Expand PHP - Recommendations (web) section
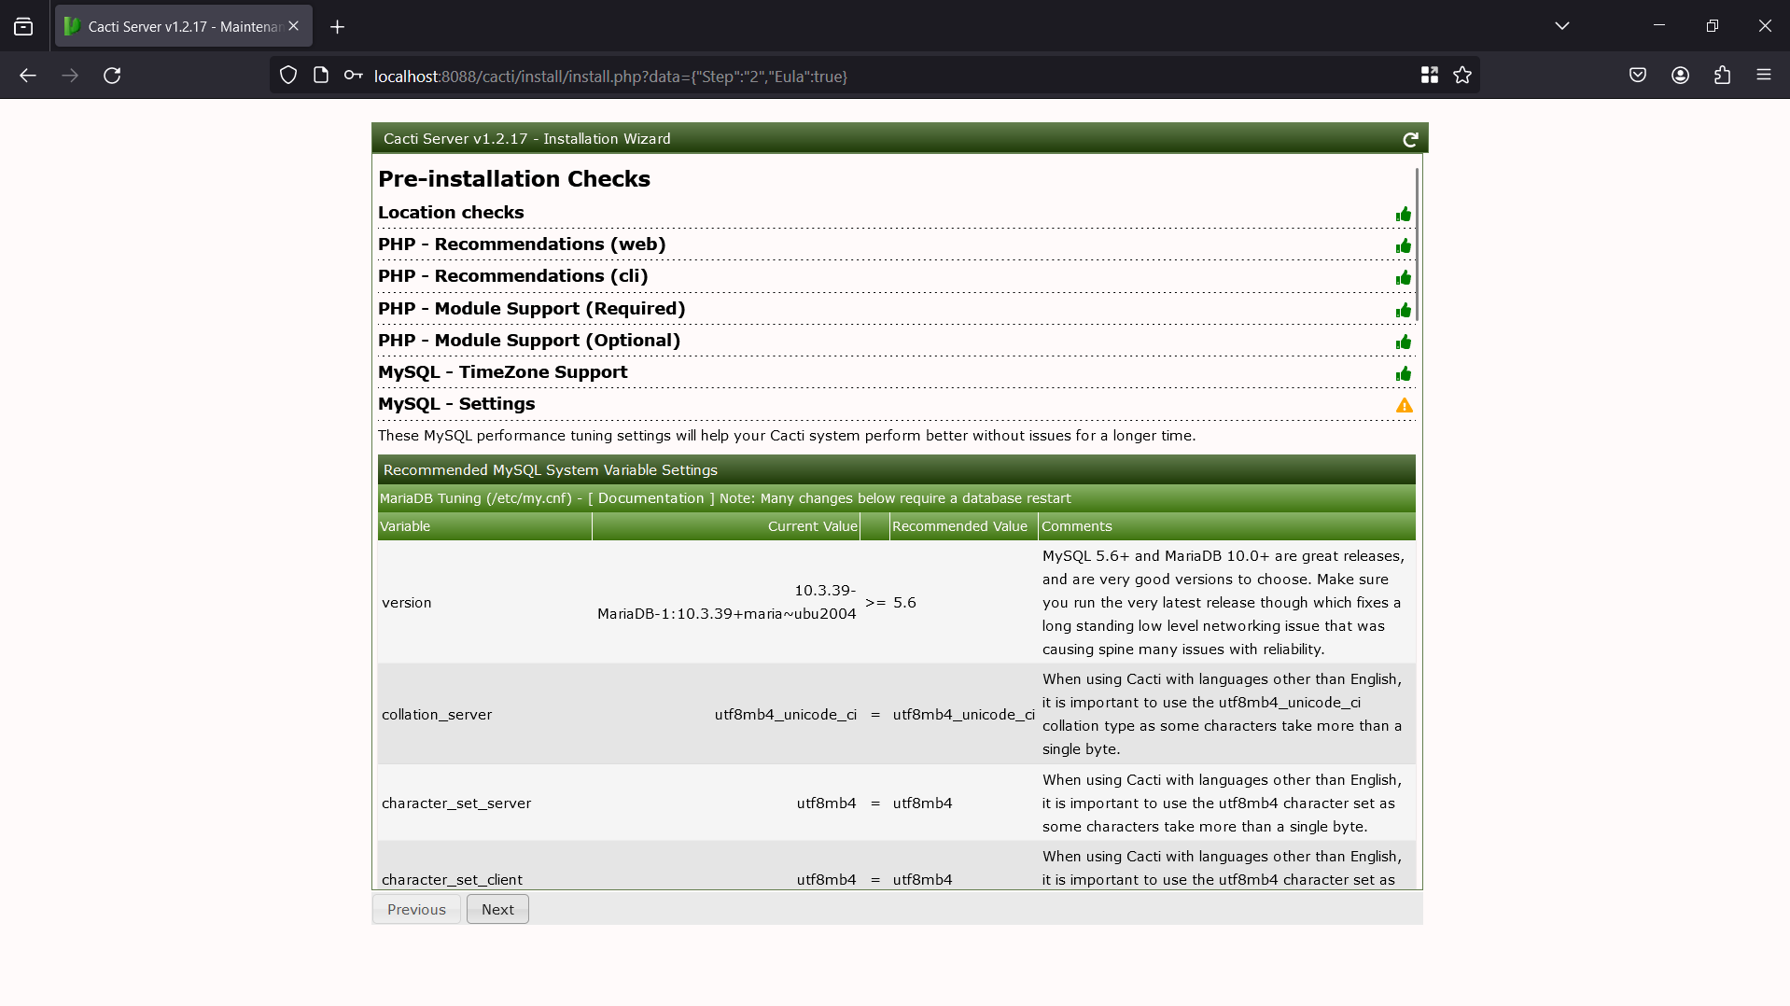 (522, 245)
